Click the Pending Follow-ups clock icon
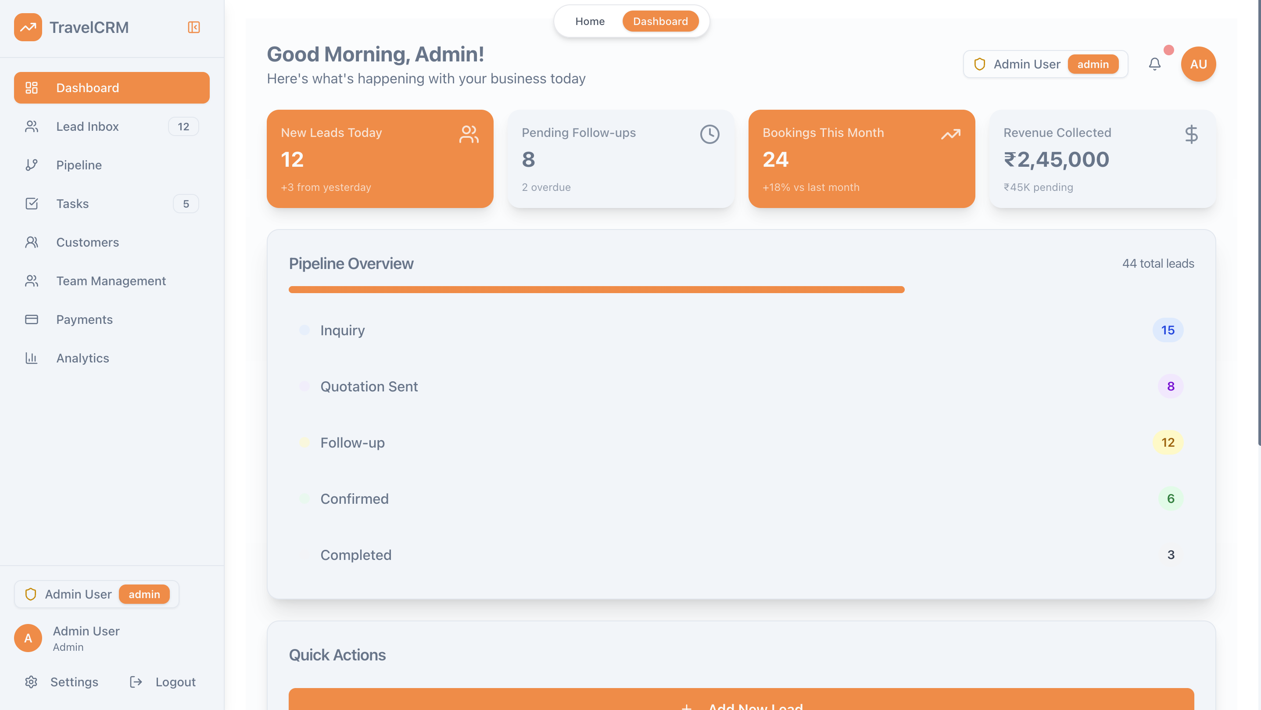Screen dimensions: 1261x710 click(709, 134)
